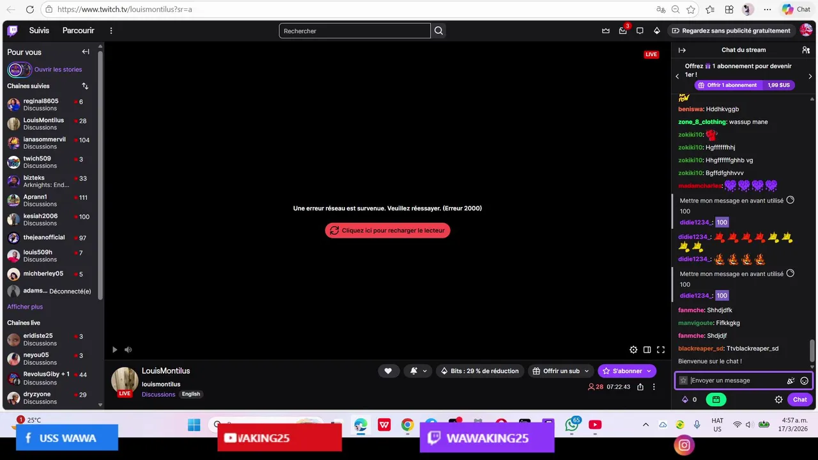Reload the browser page
The width and height of the screenshot is (818, 460).
tap(29, 10)
